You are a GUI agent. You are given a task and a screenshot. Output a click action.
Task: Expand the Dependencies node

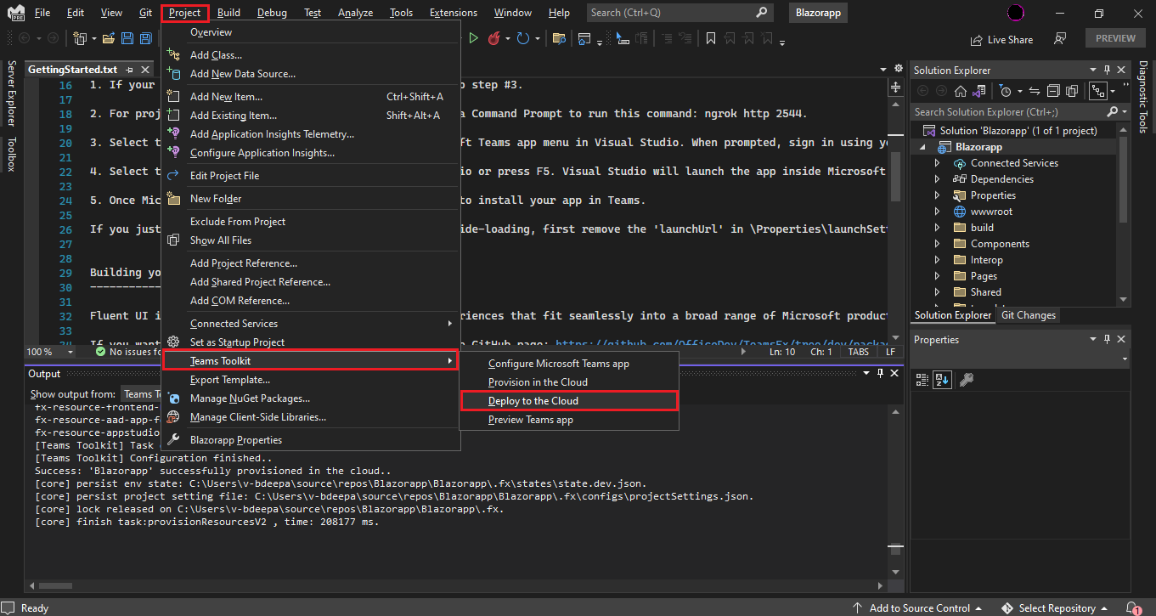[x=938, y=179]
